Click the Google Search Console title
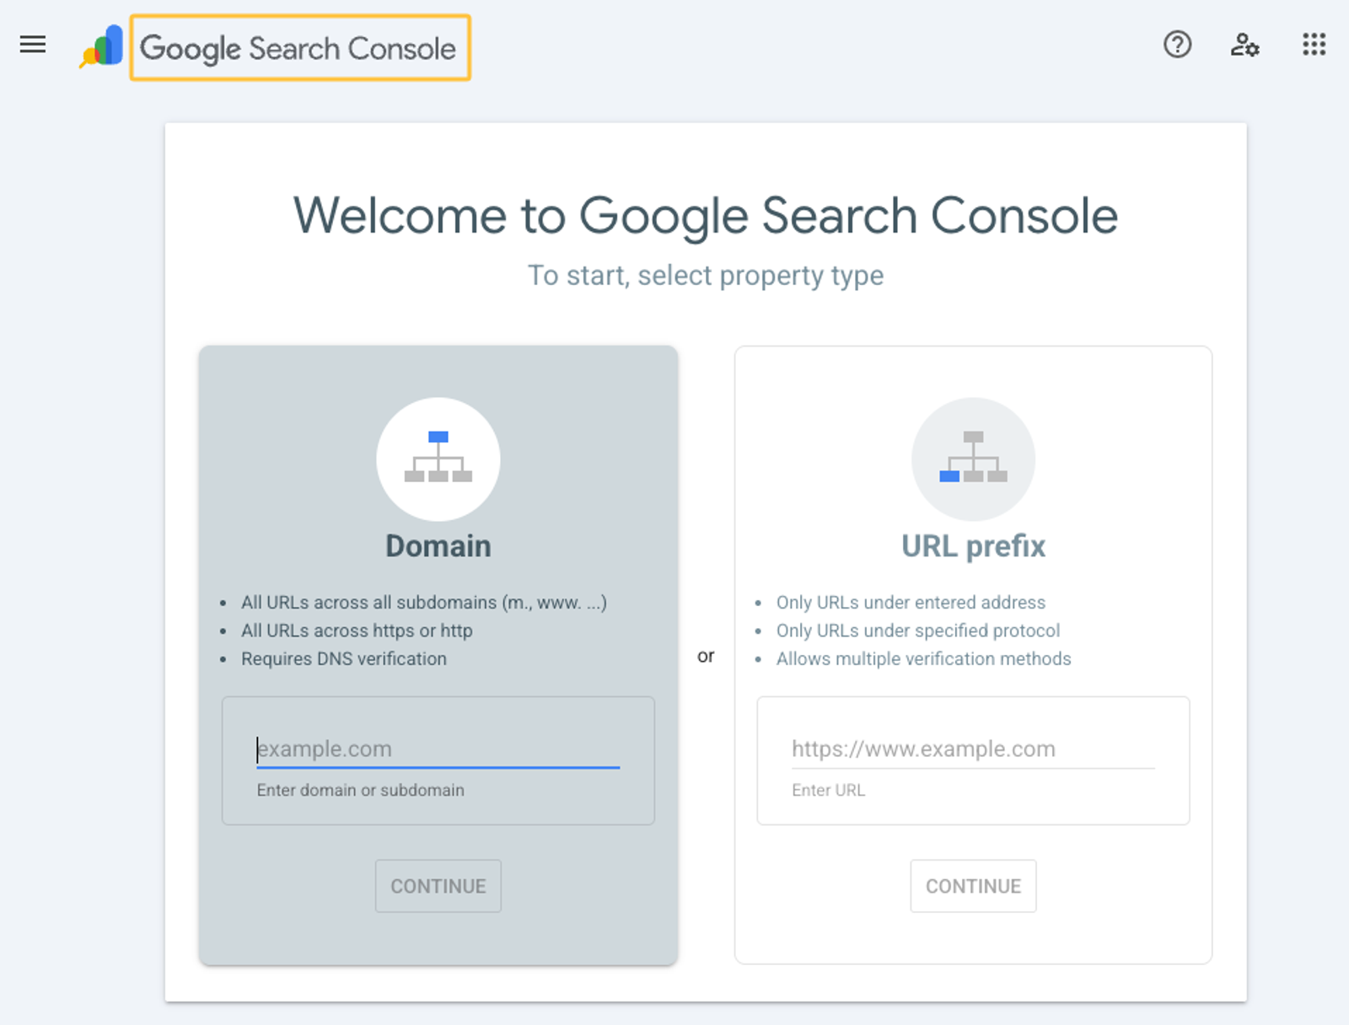This screenshot has height=1025, width=1349. pos(298,48)
